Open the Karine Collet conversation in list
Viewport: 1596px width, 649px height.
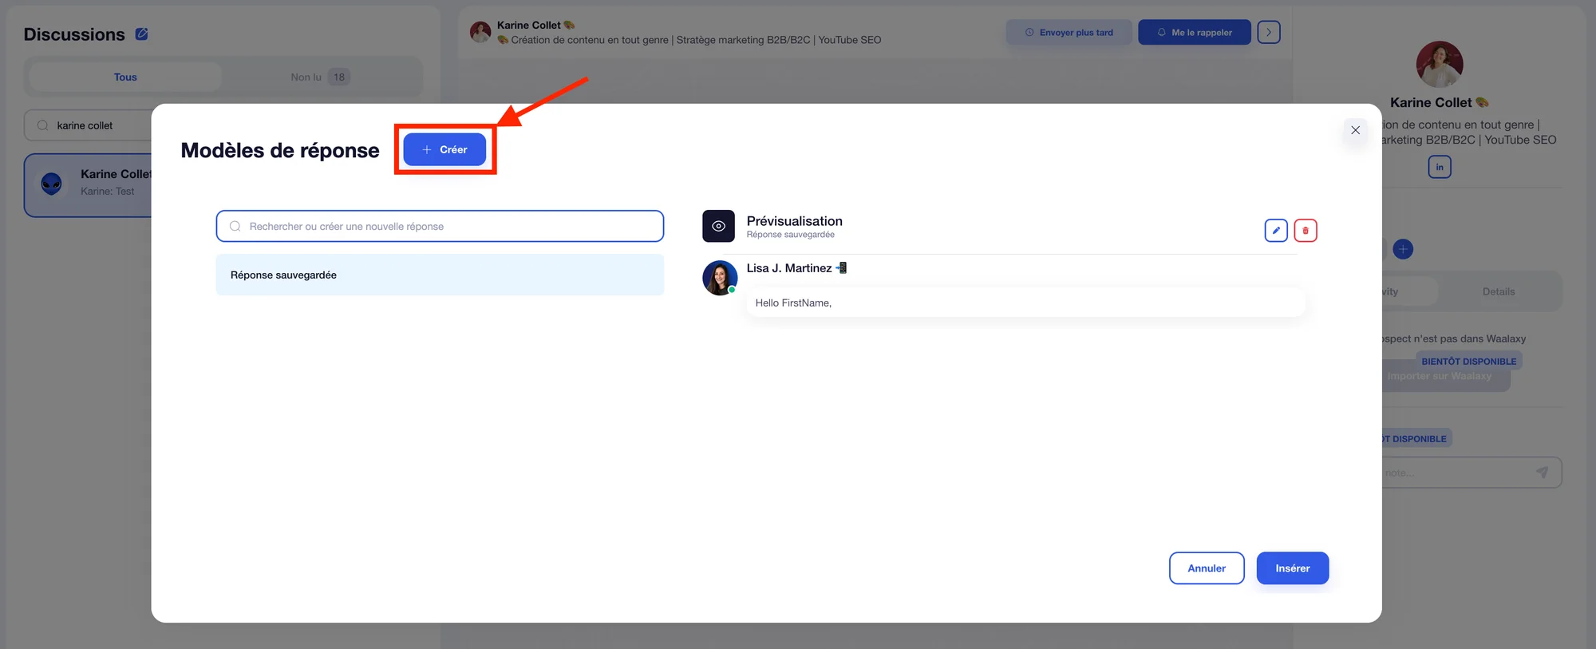89,185
